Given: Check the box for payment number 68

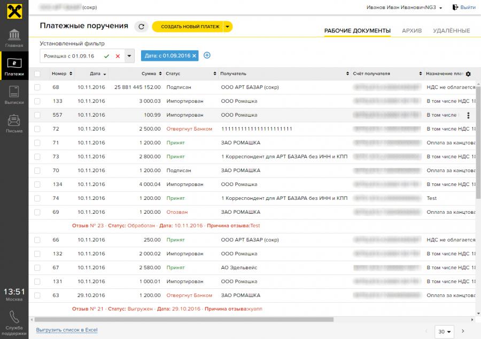Looking at the screenshot, I should (x=37, y=87).
